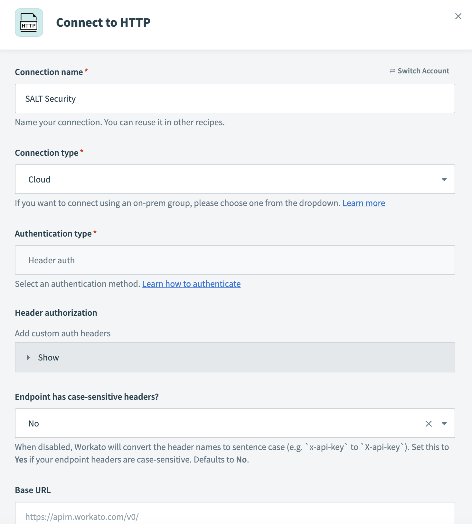Click the No value in case-sensitive headers
Viewport: 472px width, 524px height.
[x=34, y=424]
